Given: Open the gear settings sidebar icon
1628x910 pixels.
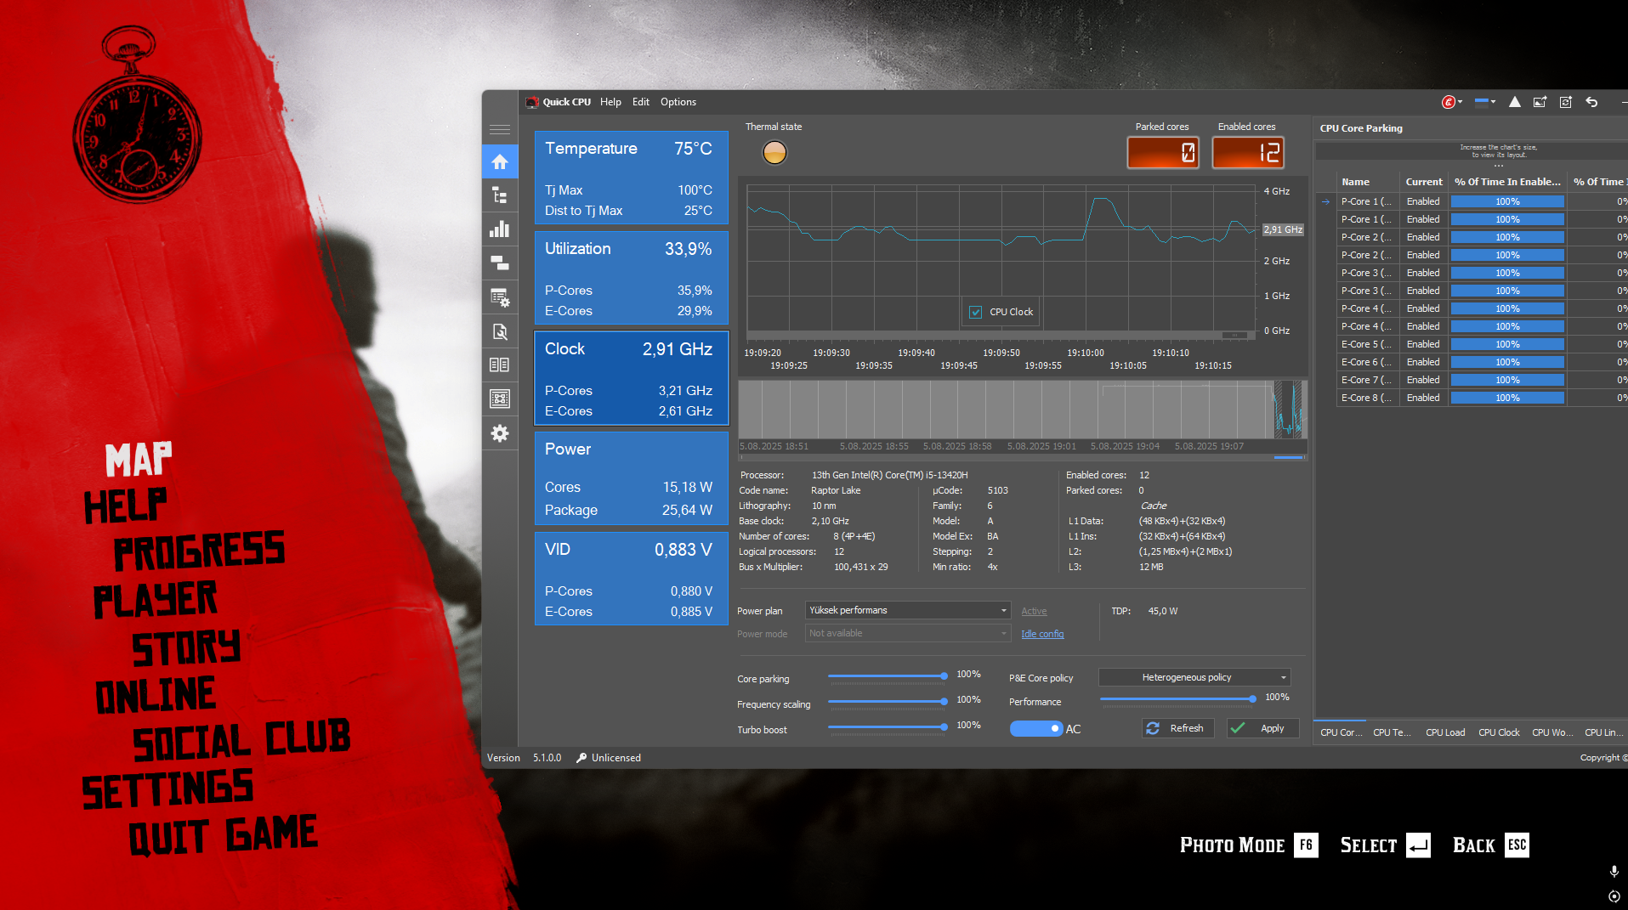Looking at the screenshot, I should tap(500, 433).
